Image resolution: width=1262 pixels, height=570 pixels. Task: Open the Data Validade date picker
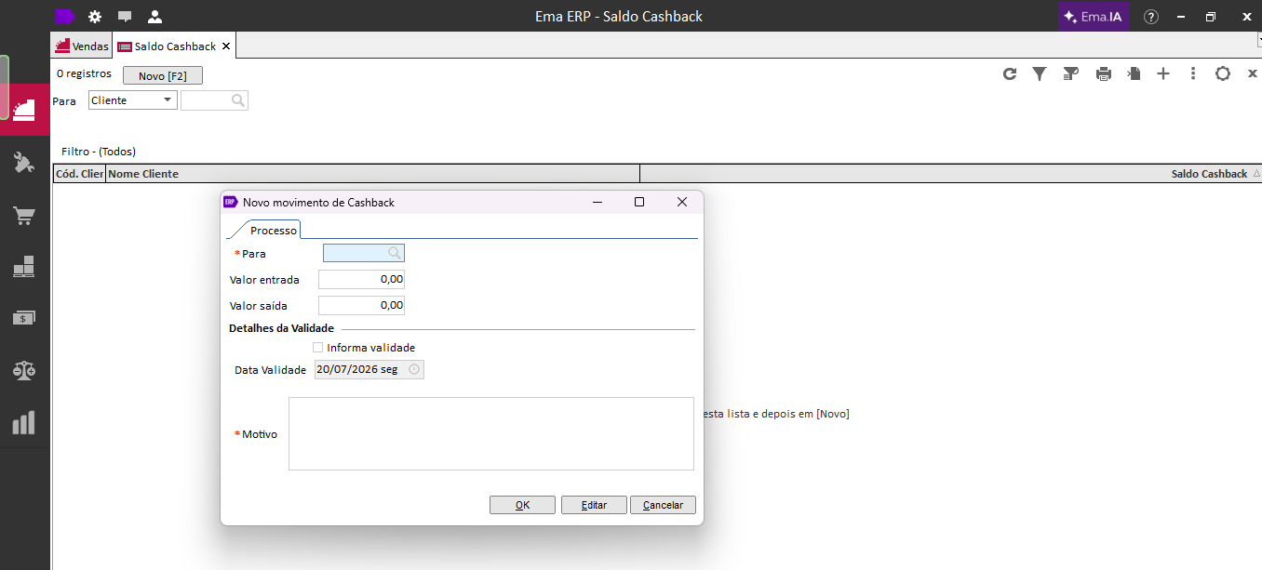coord(415,369)
